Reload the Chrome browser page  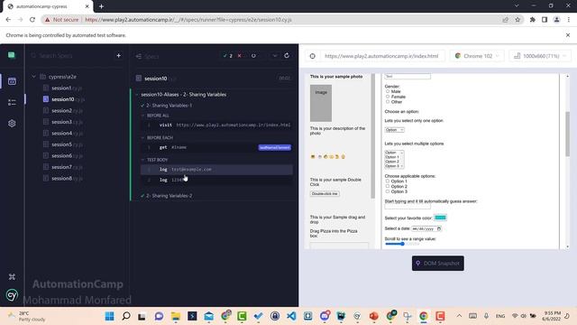click(32, 20)
